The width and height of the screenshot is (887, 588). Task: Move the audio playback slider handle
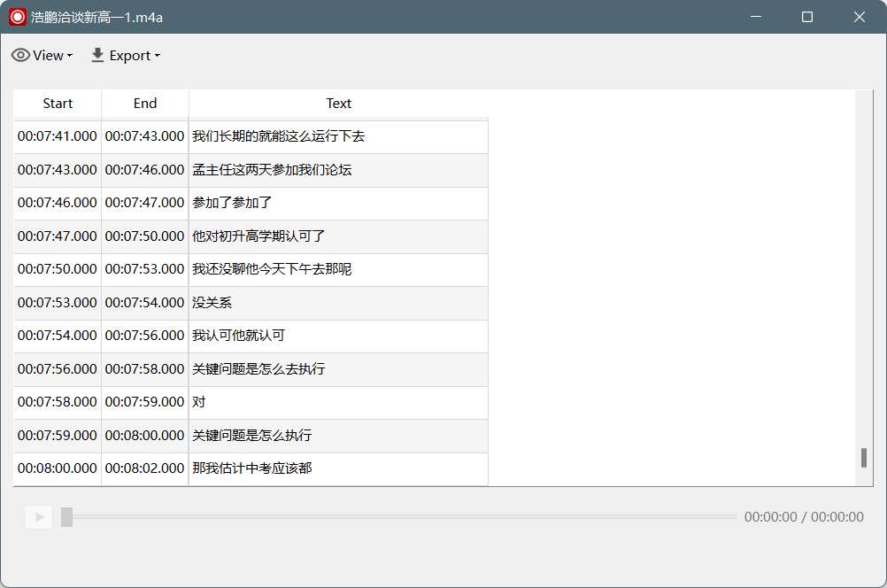(x=66, y=516)
